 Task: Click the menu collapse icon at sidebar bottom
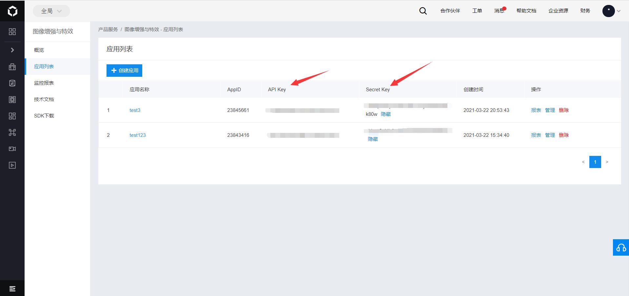pyautogui.click(x=12, y=289)
